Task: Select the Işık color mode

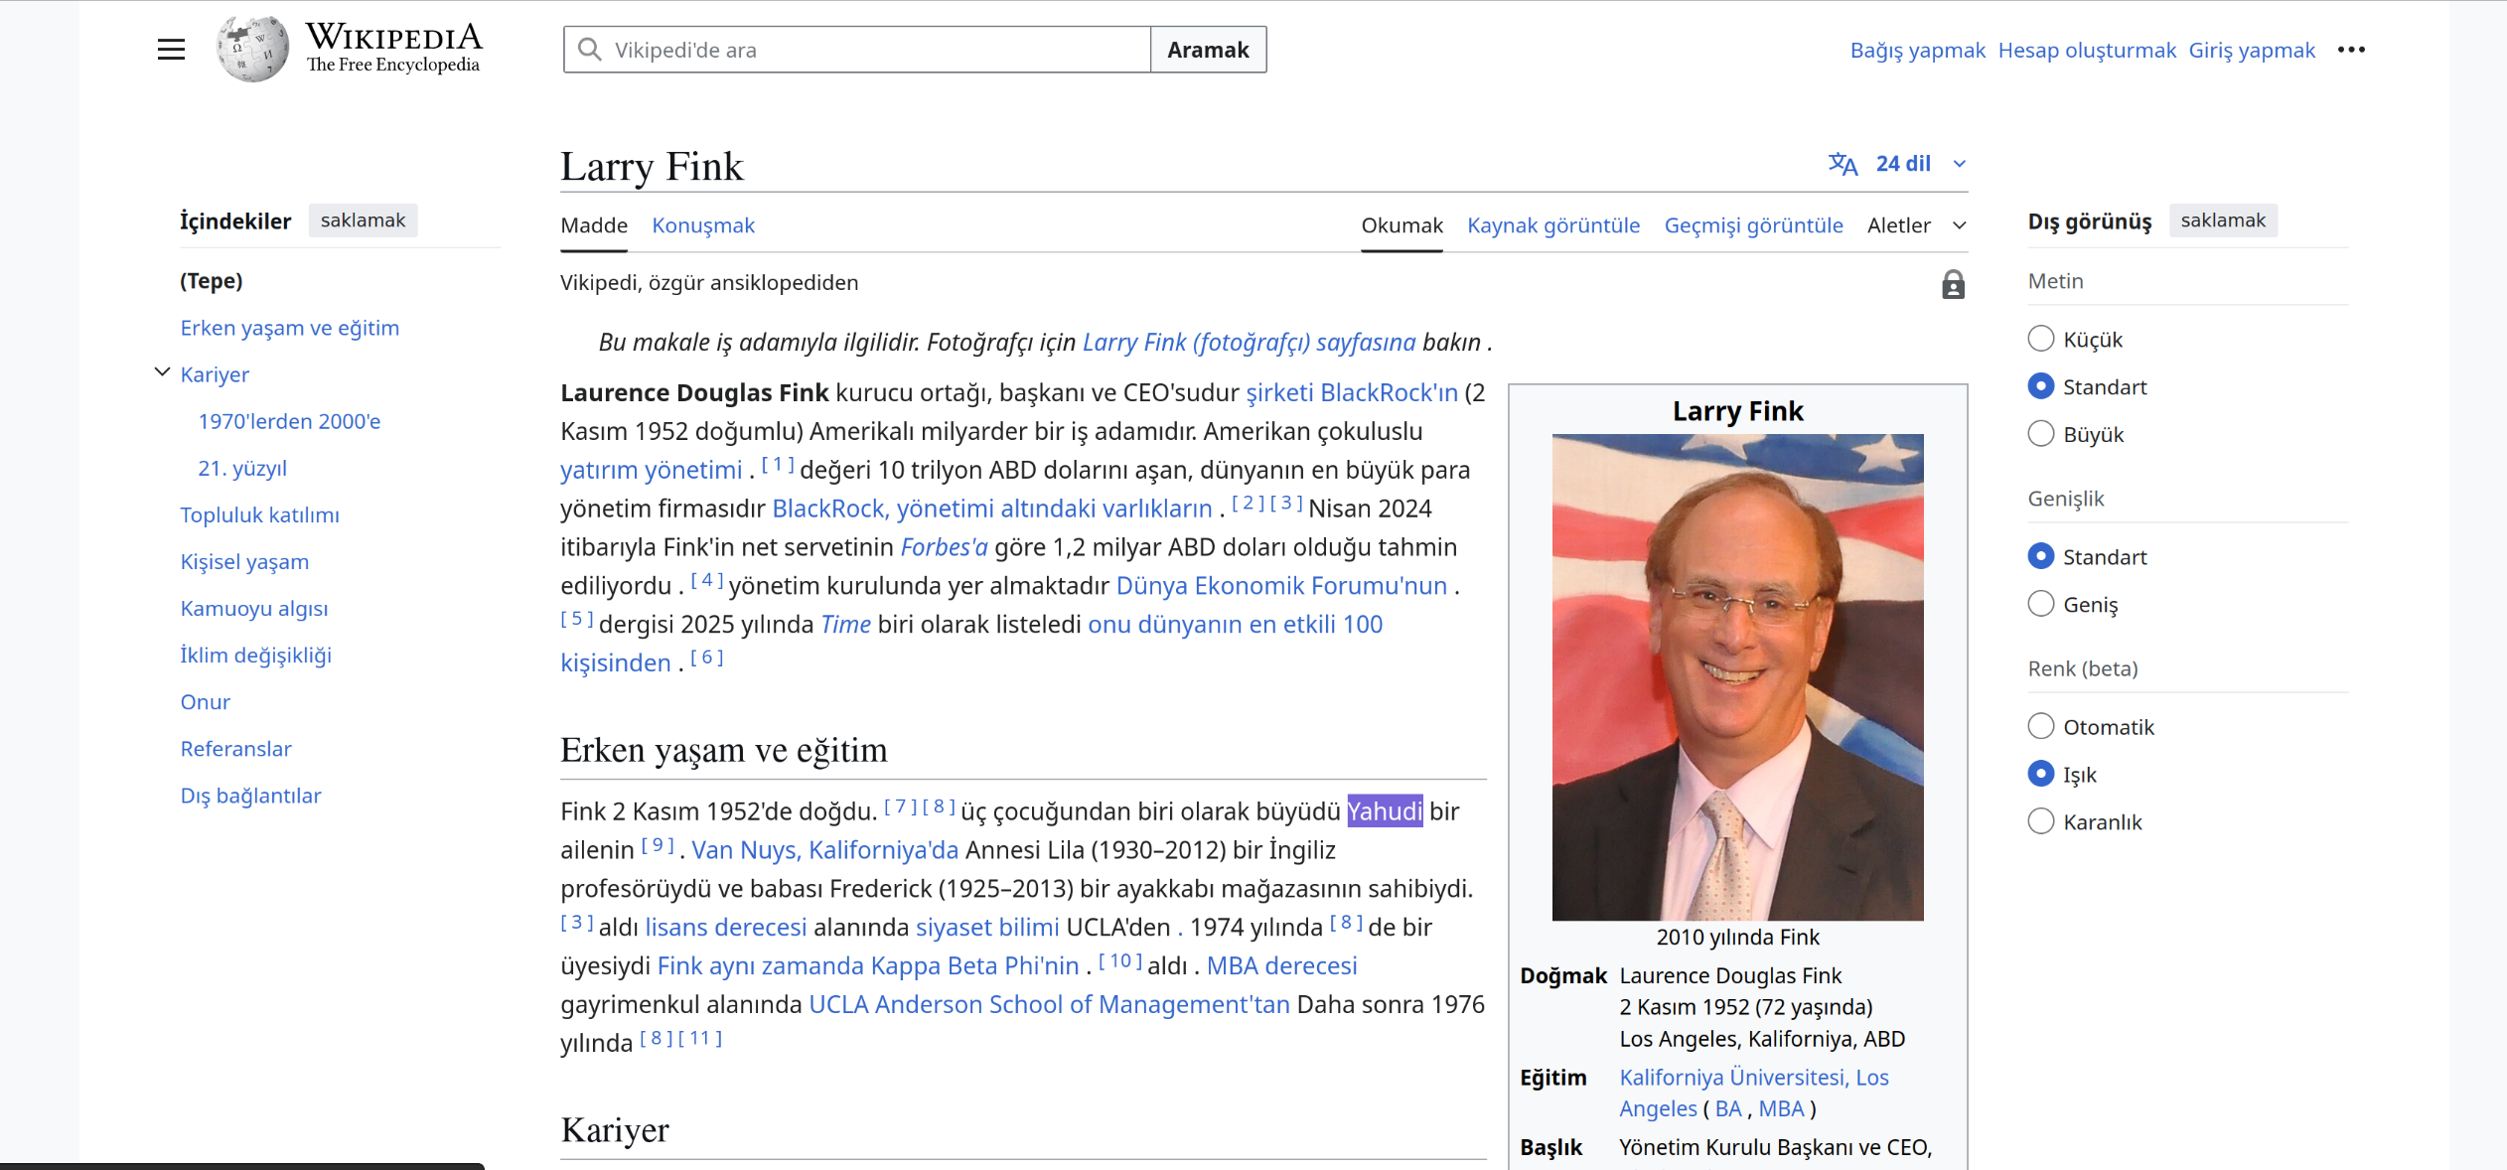Action: 2040,774
